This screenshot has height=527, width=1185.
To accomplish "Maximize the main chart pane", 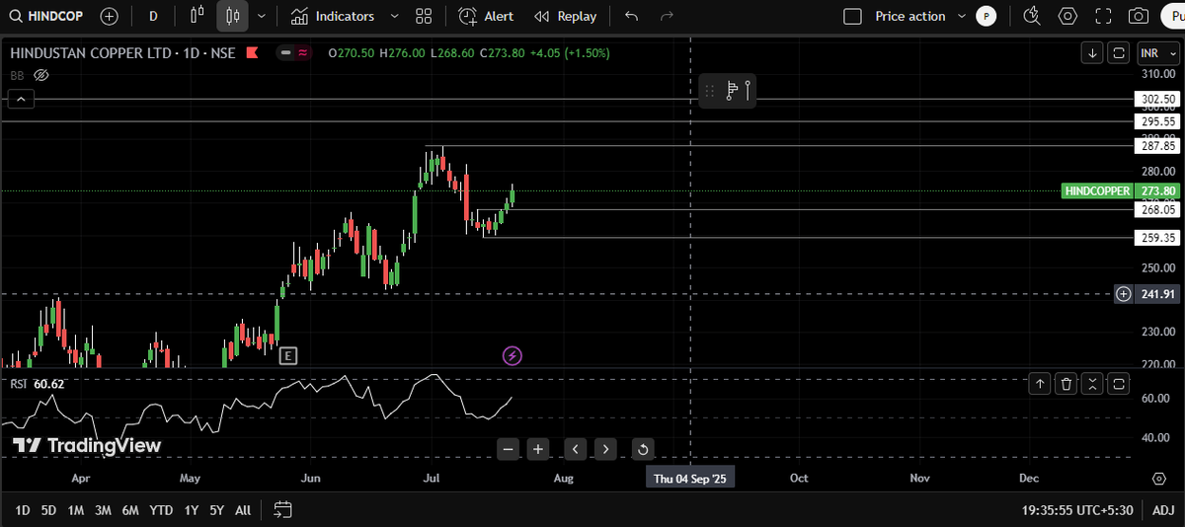I will tap(1119, 52).
